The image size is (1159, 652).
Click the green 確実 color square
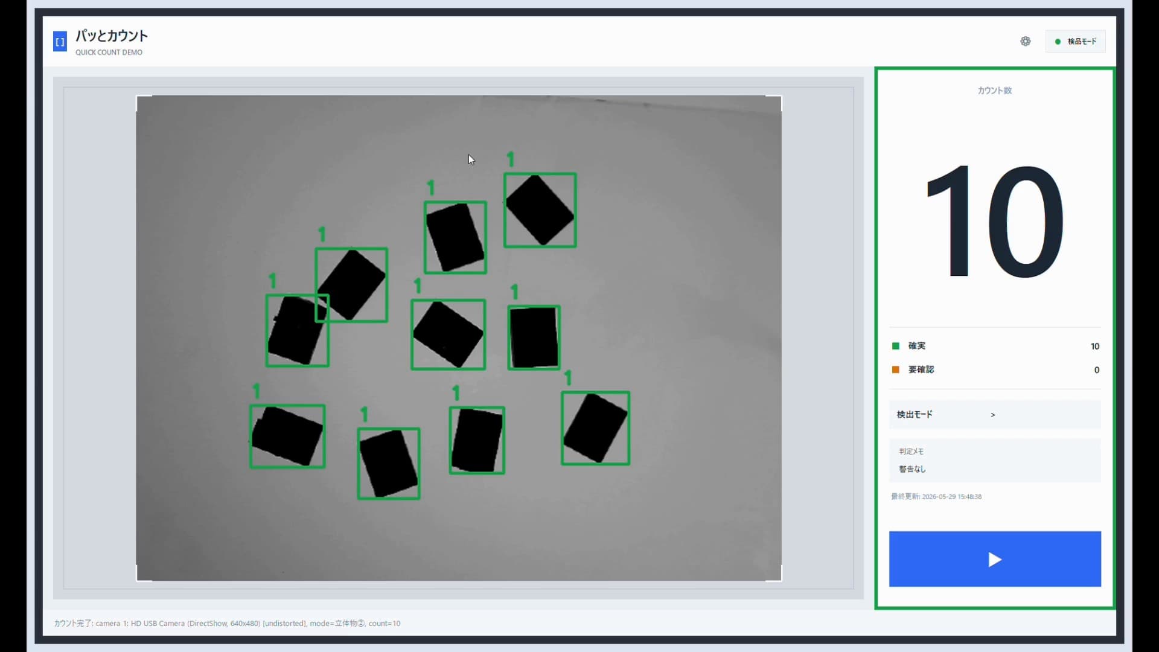pos(896,346)
